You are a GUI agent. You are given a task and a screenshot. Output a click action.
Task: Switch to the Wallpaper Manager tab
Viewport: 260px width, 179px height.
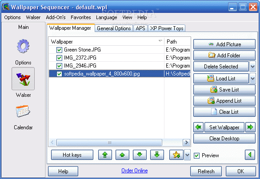tap(71, 28)
